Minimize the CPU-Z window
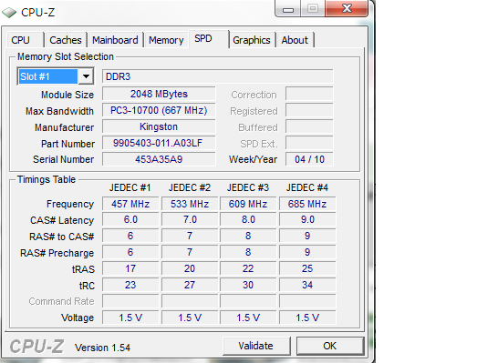This screenshot has width=498, height=363. pyautogui.click(x=287, y=10)
